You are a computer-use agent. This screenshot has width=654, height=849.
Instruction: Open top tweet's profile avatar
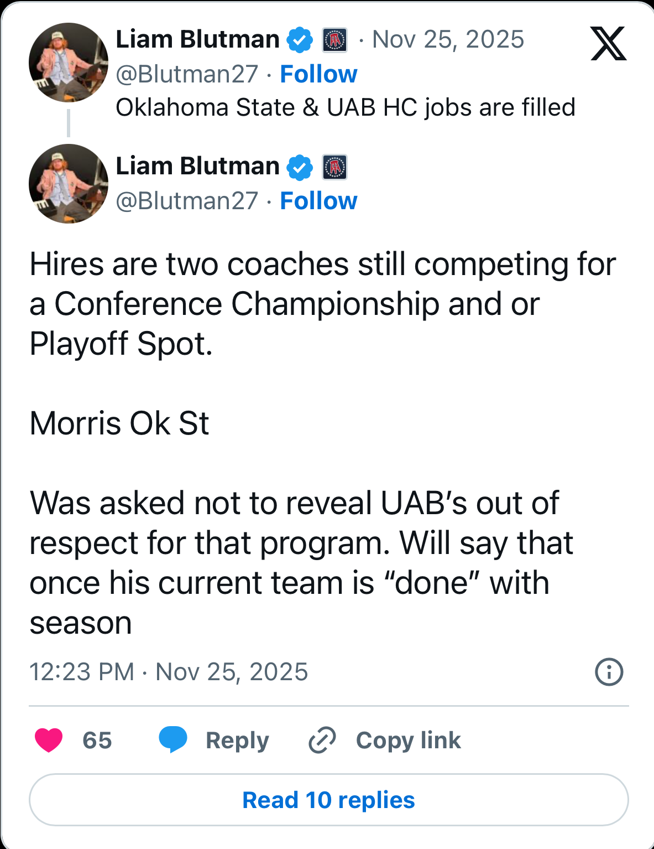pyautogui.click(x=69, y=63)
